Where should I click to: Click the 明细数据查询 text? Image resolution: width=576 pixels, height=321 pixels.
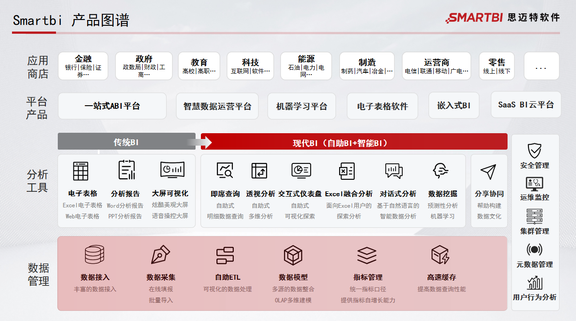click(225, 216)
